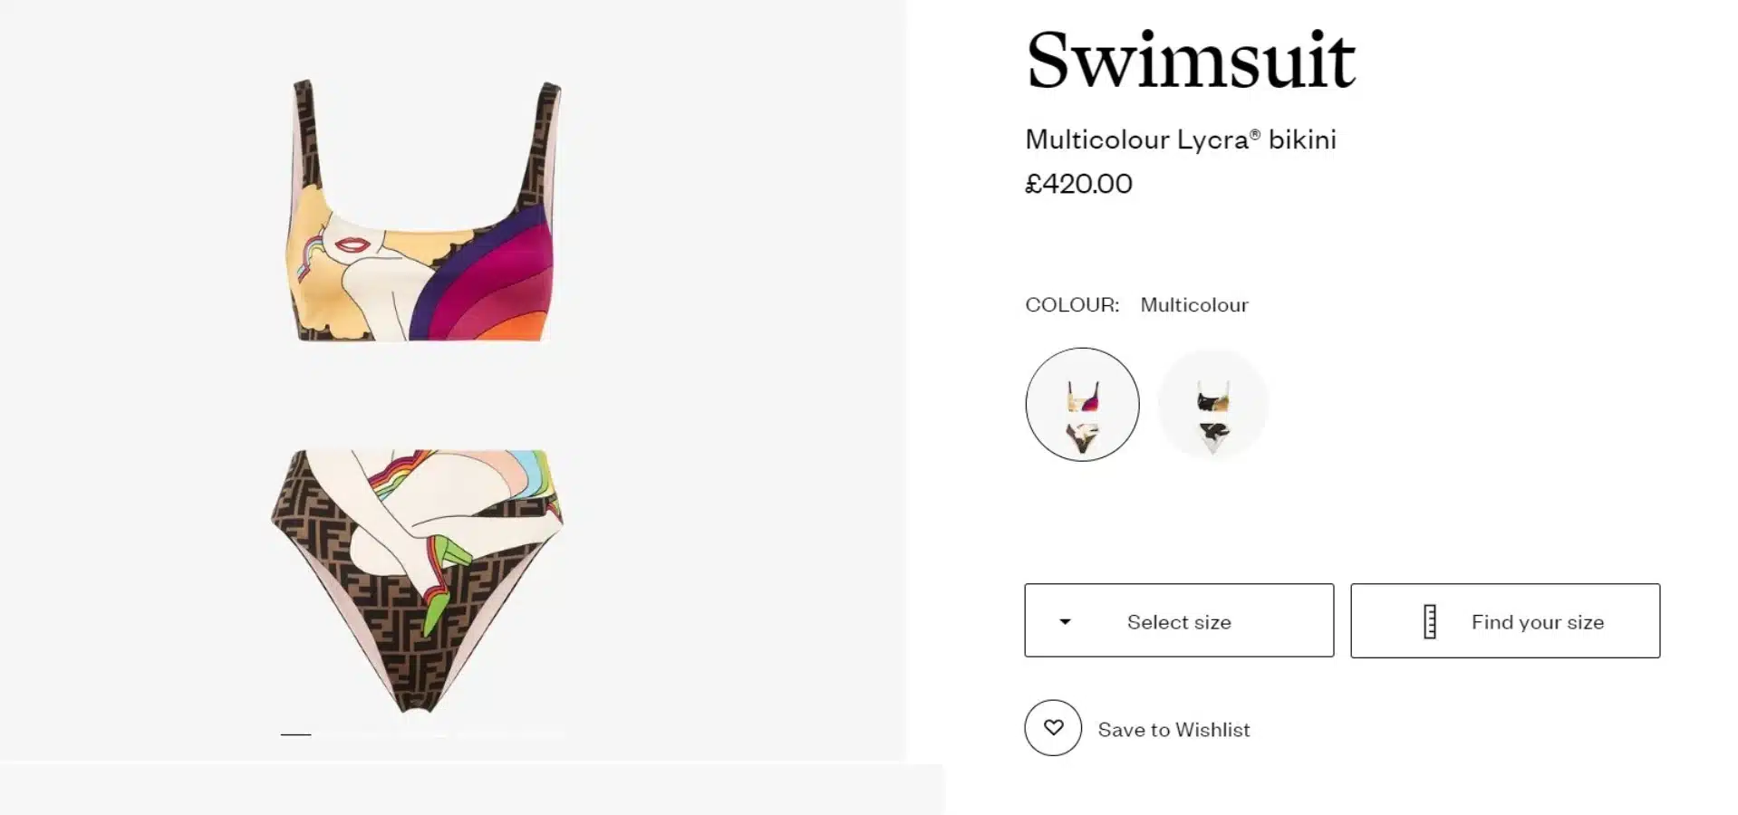This screenshot has height=815, width=1738.
Task: Open the Select size dropdown
Action: point(1179,621)
